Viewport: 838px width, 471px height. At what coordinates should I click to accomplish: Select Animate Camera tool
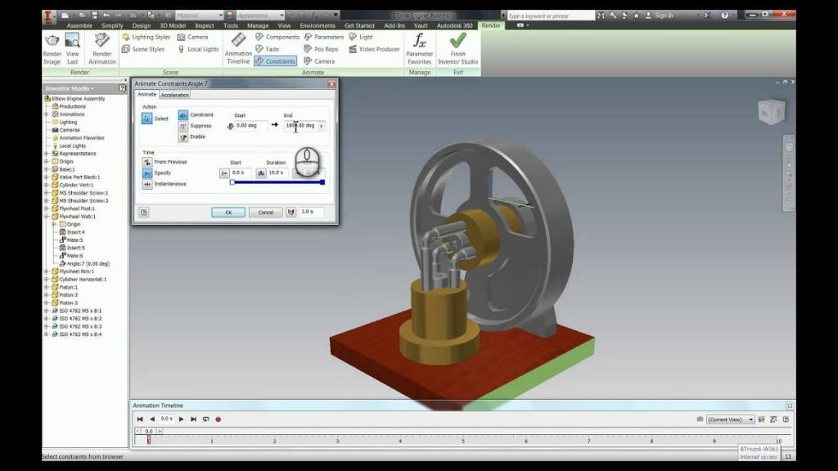point(320,61)
